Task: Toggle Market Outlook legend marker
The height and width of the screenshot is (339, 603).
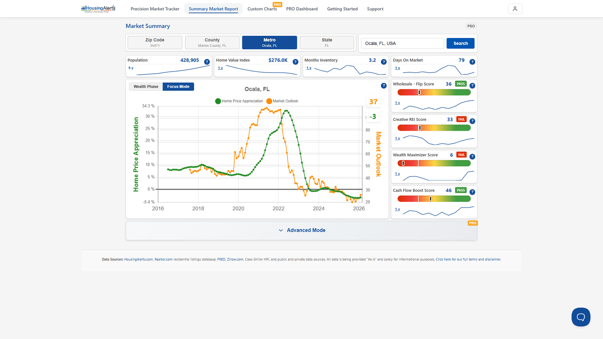Action: [269, 101]
